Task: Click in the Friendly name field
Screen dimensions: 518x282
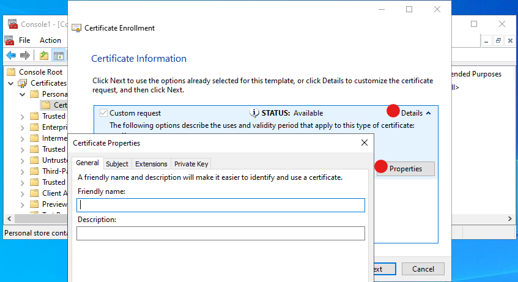Action: point(221,206)
